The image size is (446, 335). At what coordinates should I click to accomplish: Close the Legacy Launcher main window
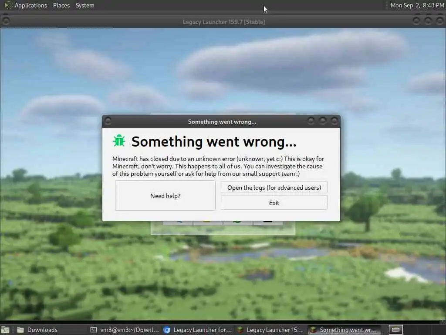439,21
